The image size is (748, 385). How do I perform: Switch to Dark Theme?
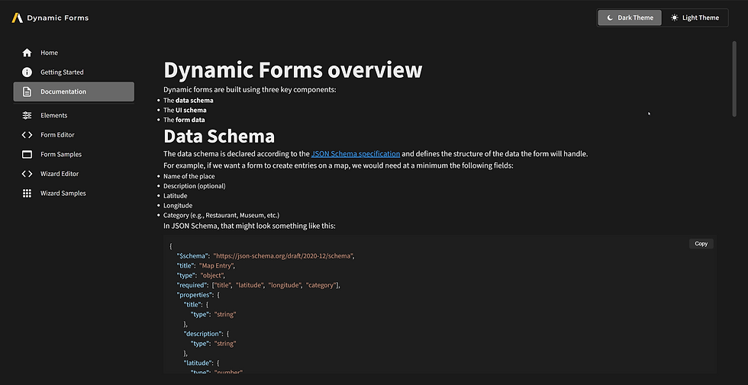(x=630, y=18)
